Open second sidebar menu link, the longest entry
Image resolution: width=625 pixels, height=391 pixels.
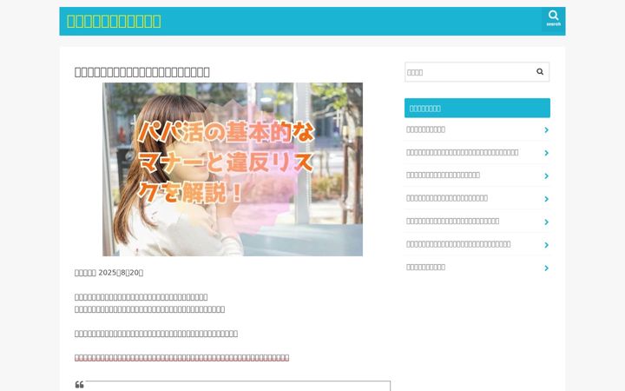click(463, 152)
